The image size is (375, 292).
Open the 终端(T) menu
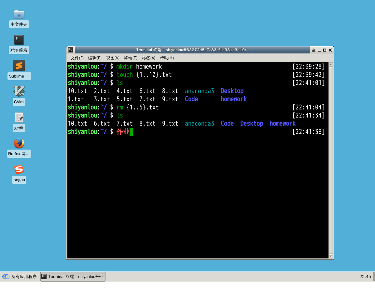pyautogui.click(x=130, y=58)
